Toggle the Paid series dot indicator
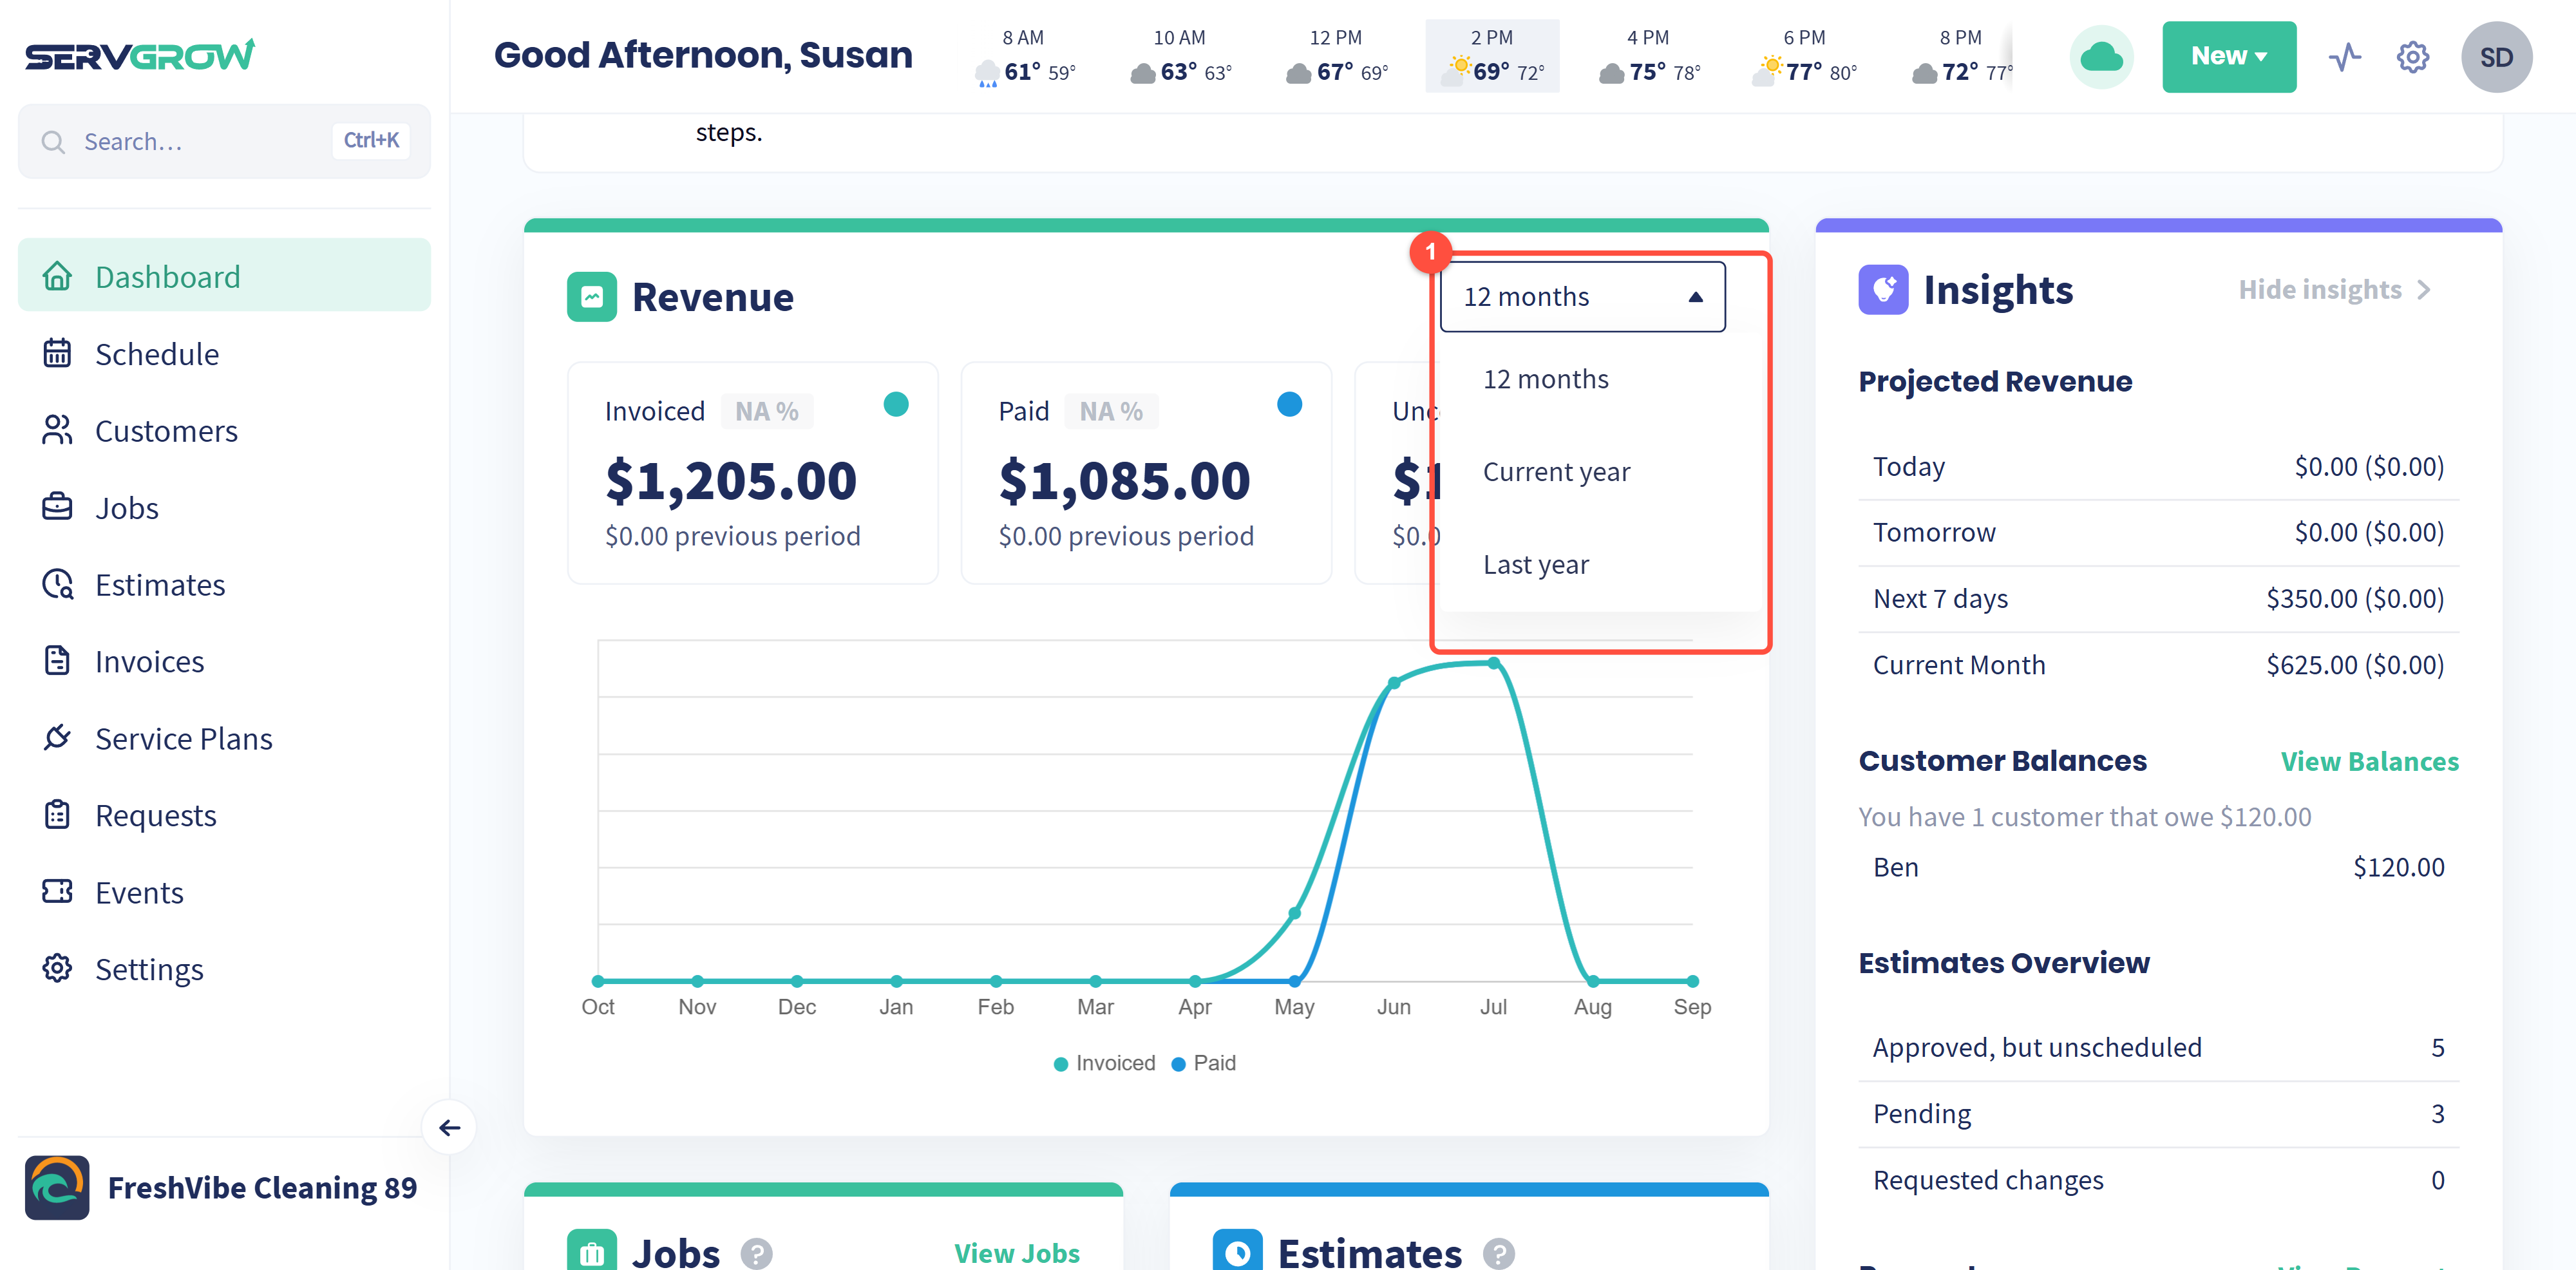The width and height of the screenshot is (2576, 1270). coord(1289,404)
